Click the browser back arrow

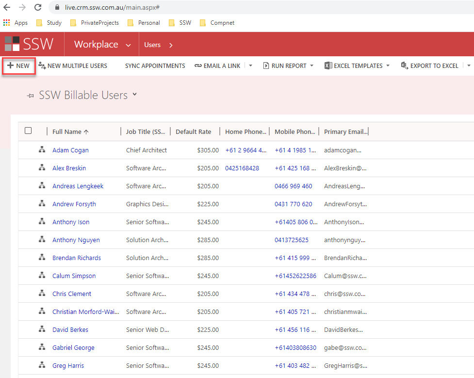[x=7, y=7]
